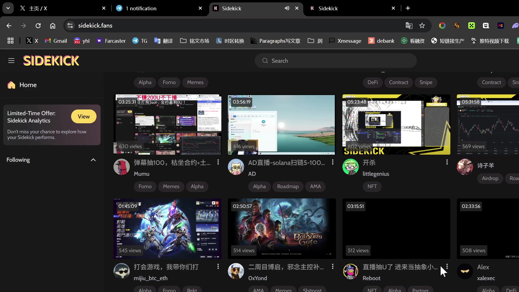This screenshot has width=519, height=292.
Task: Open the Baldur's Gate stream thumbnail
Action: point(282,229)
